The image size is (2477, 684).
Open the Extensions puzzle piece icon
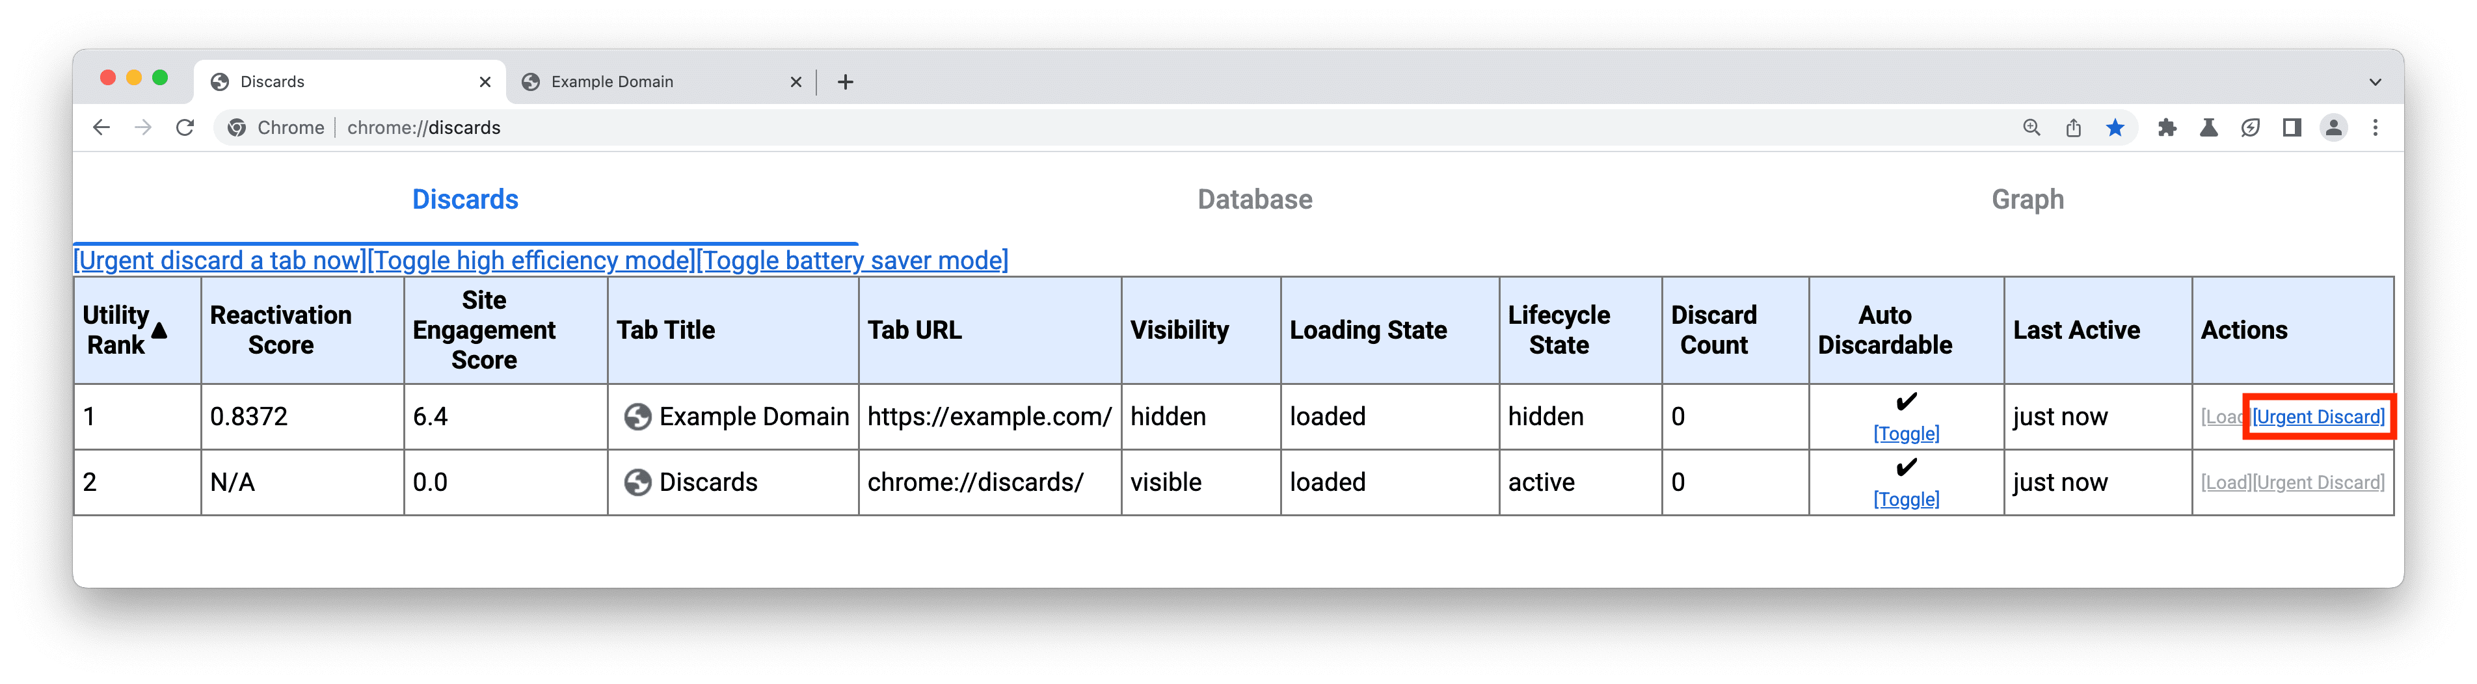[2167, 127]
